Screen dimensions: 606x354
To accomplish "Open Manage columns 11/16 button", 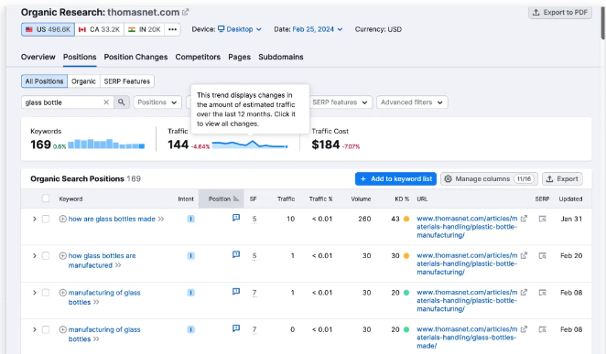I will [x=489, y=178].
